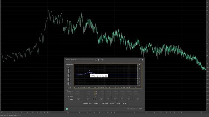209x117 pixels.
Task: Toggle the effect power state button
Action: click(x=67, y=109)
